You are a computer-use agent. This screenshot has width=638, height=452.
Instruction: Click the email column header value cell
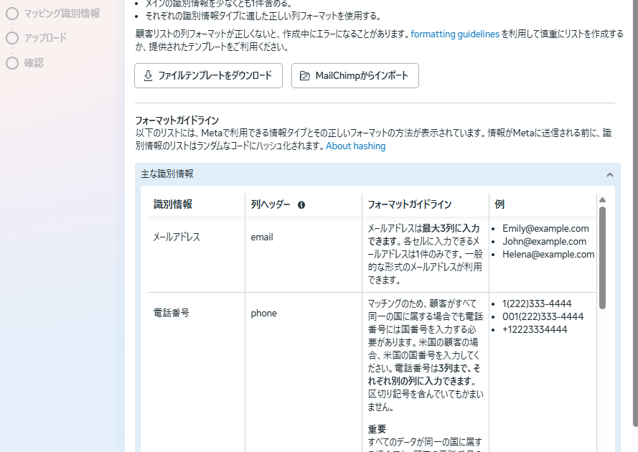tap(262, 237)
